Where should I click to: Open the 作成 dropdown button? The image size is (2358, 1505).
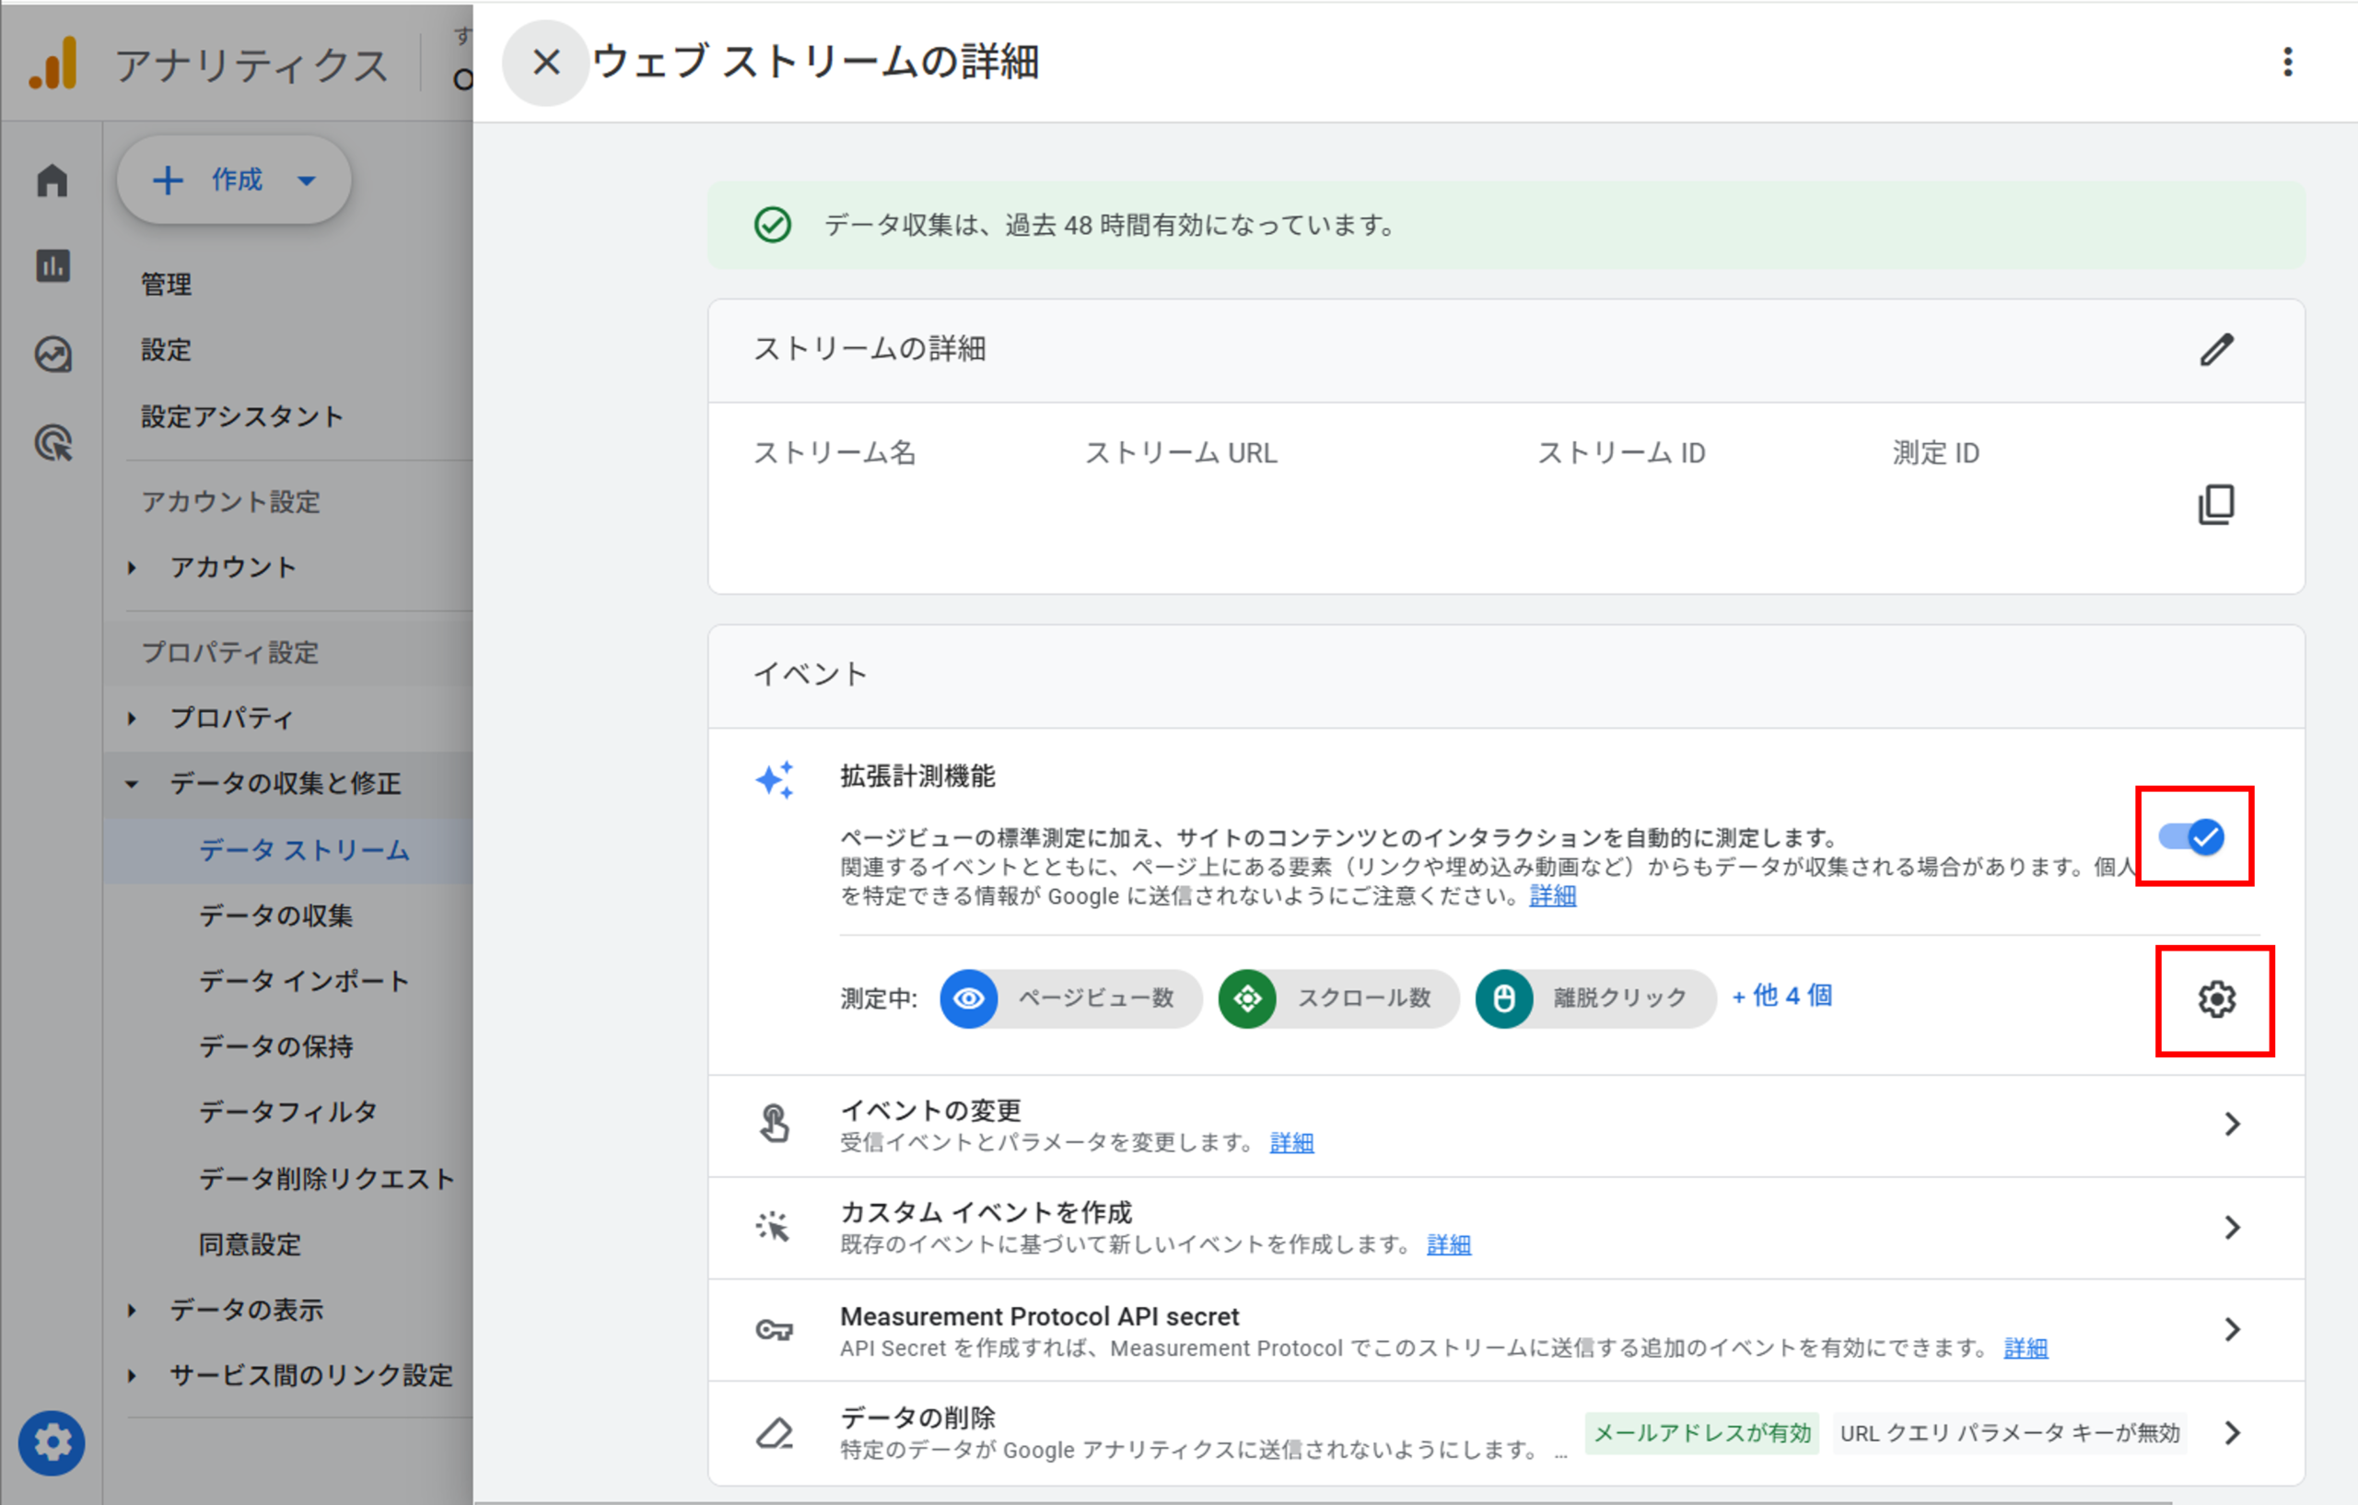[x=234, y=181]
